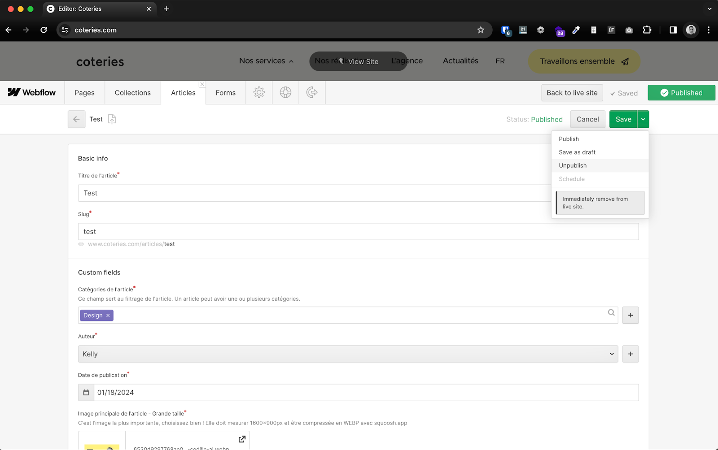Remove the Design category tag
This screenshot has width=718, height=450.
pos(108,316)
